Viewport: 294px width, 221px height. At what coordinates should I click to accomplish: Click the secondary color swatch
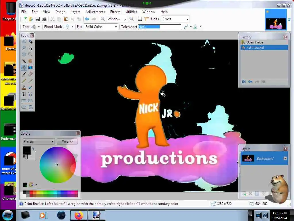(32, 156)
